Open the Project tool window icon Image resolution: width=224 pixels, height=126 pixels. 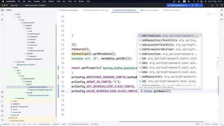click(x=2, y=10)
